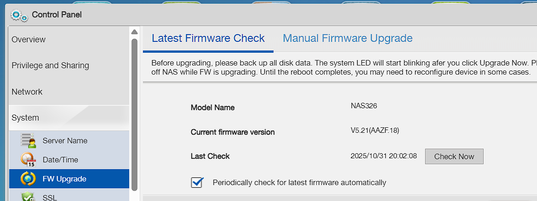Click the Date/Time calendar clock icon
The image size is (537, 201).
pos(28,160)
